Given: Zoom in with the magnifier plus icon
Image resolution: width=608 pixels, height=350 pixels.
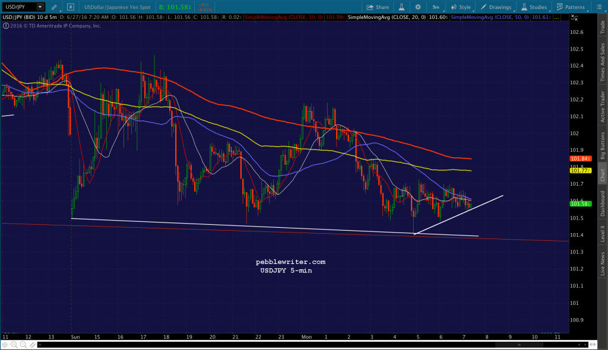Looking at the screenshot, I should click(x=14, y=345).
